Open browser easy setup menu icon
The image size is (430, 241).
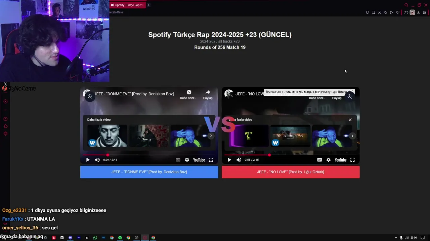pos(424,12)
